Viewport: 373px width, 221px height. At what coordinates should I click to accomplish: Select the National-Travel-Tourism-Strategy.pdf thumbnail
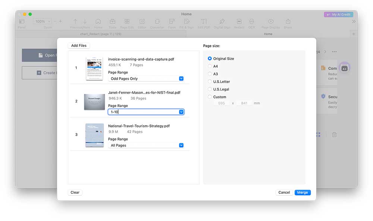point(94,135)
